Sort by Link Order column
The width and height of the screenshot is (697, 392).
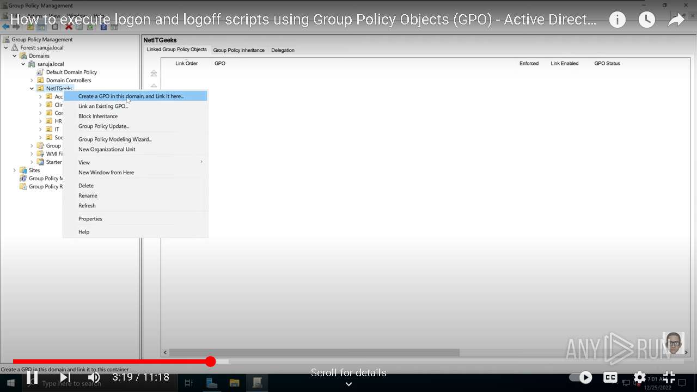186,64
